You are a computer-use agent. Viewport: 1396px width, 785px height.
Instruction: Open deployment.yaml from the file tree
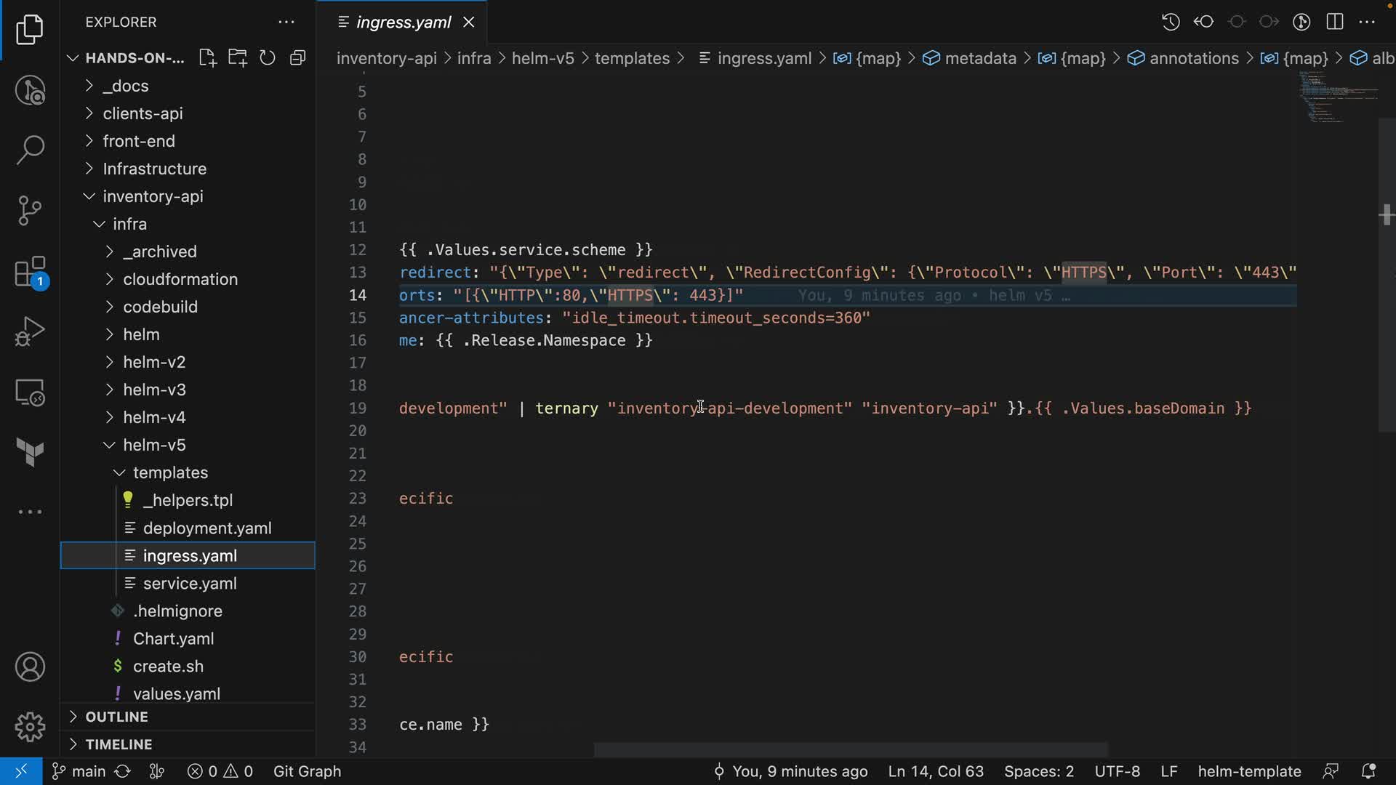pos(207,528)
